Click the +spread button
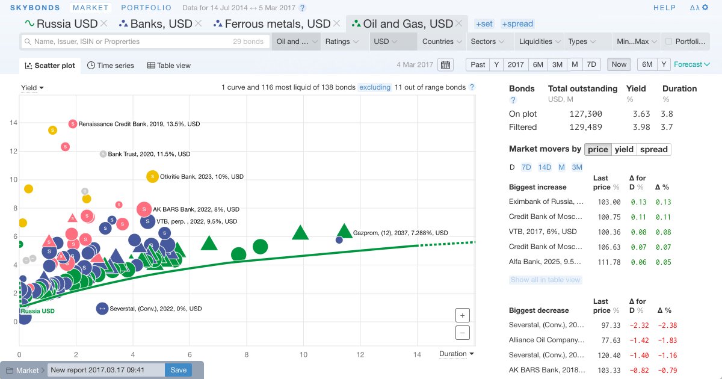The width and height of the screenshot is (722, 379). click(517, 24)
